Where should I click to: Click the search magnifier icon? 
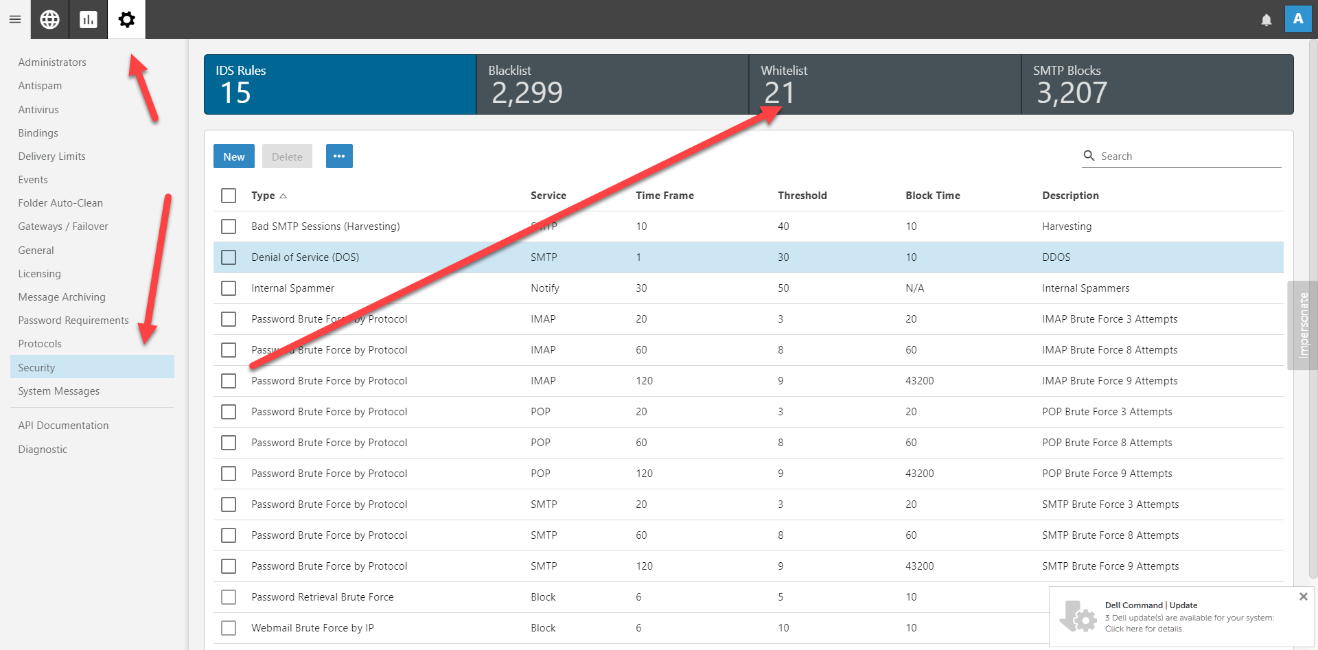[1089, 156]
